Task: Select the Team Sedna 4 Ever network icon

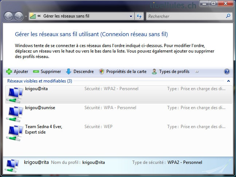Action: pyautogui.click(x=15, y=133)
